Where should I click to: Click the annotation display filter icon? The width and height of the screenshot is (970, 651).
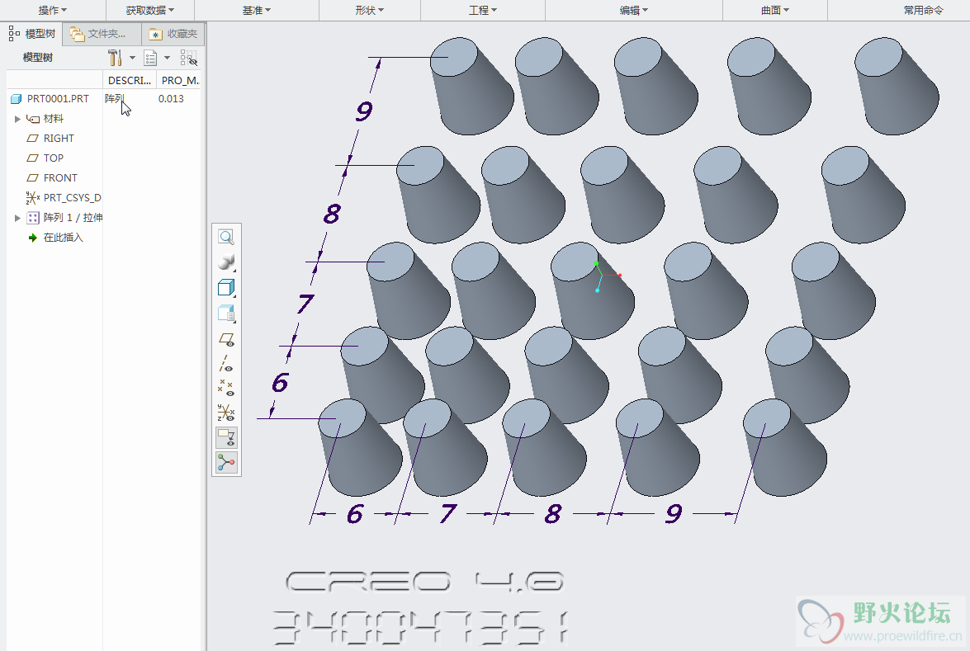click(226, 437)
